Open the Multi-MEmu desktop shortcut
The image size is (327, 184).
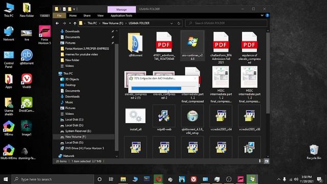[x=9, y=152]
